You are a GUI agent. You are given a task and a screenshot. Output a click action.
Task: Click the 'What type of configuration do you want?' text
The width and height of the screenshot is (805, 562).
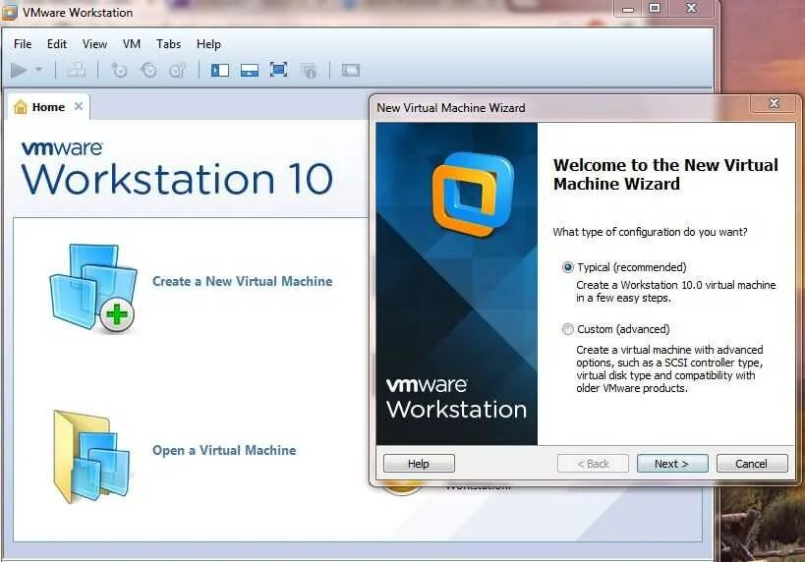[x=650, y=232]
